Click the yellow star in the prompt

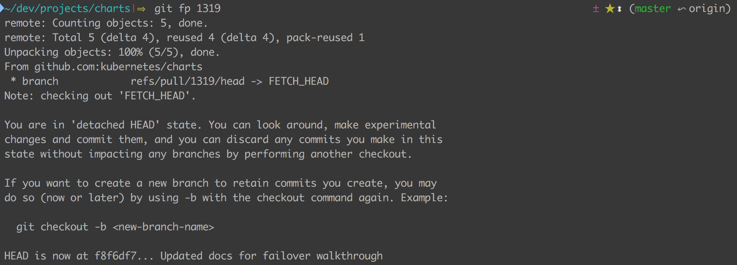point(610,9)
